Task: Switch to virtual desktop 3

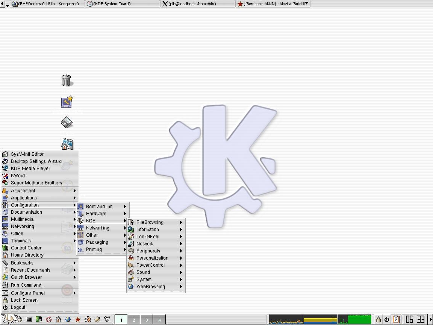Action: click(x=147, y=320)
